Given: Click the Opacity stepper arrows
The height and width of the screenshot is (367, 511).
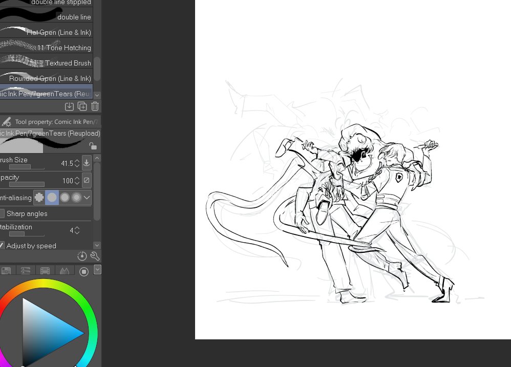Looking at the screenshot, I should [77, 181].
